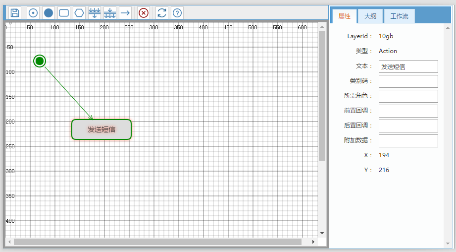Open help with question mark icon
456x252 pixels.
click(x=177, y=13)
